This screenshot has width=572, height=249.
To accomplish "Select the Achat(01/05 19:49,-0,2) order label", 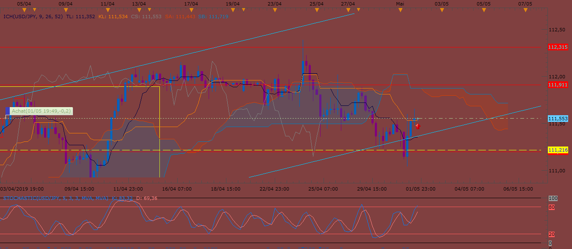I will click(41, 111).
